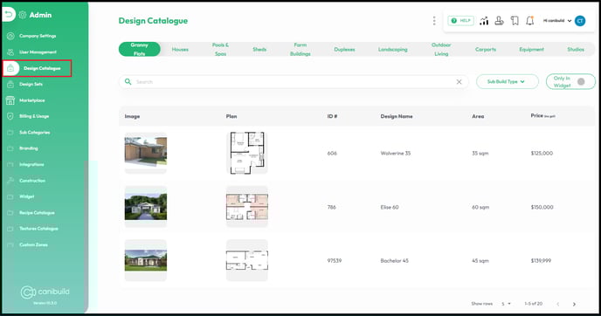Viewport: 601px width, 316px height.
Task: Open Design Sets in sidebar
Action: [31, 85]
